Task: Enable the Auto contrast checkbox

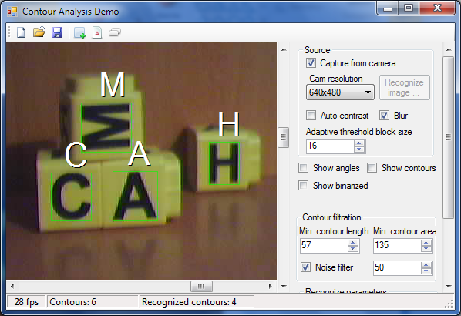Action: [311, 116]
